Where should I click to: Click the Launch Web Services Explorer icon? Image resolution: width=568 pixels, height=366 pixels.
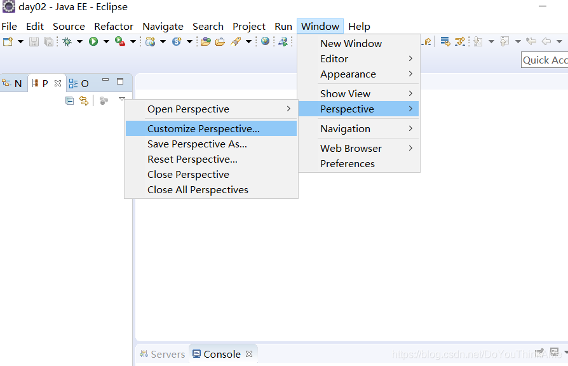[283, 42]
